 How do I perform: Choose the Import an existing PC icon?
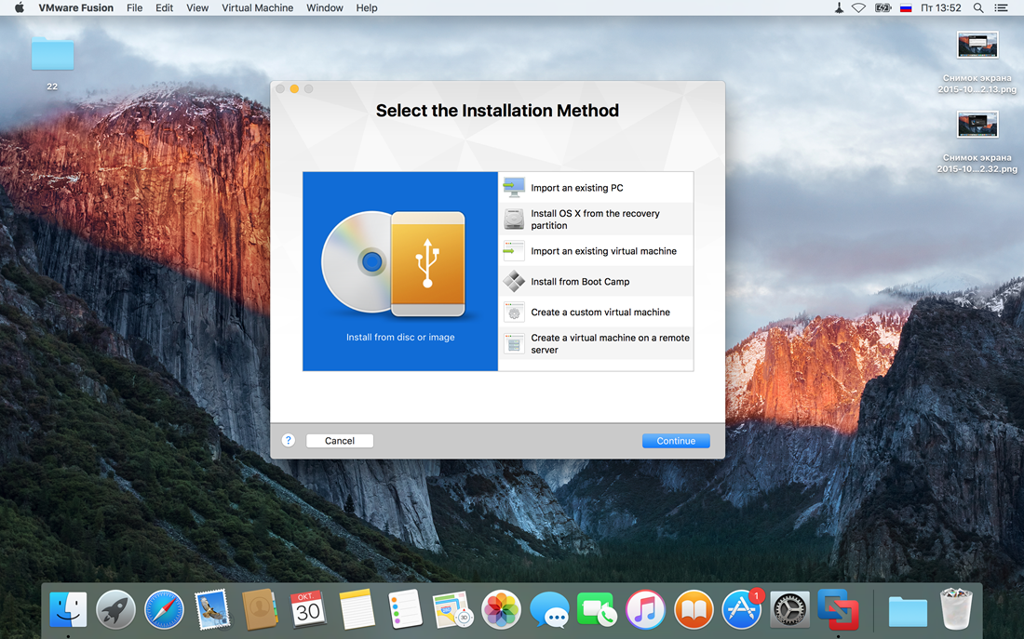pos(514,187)
